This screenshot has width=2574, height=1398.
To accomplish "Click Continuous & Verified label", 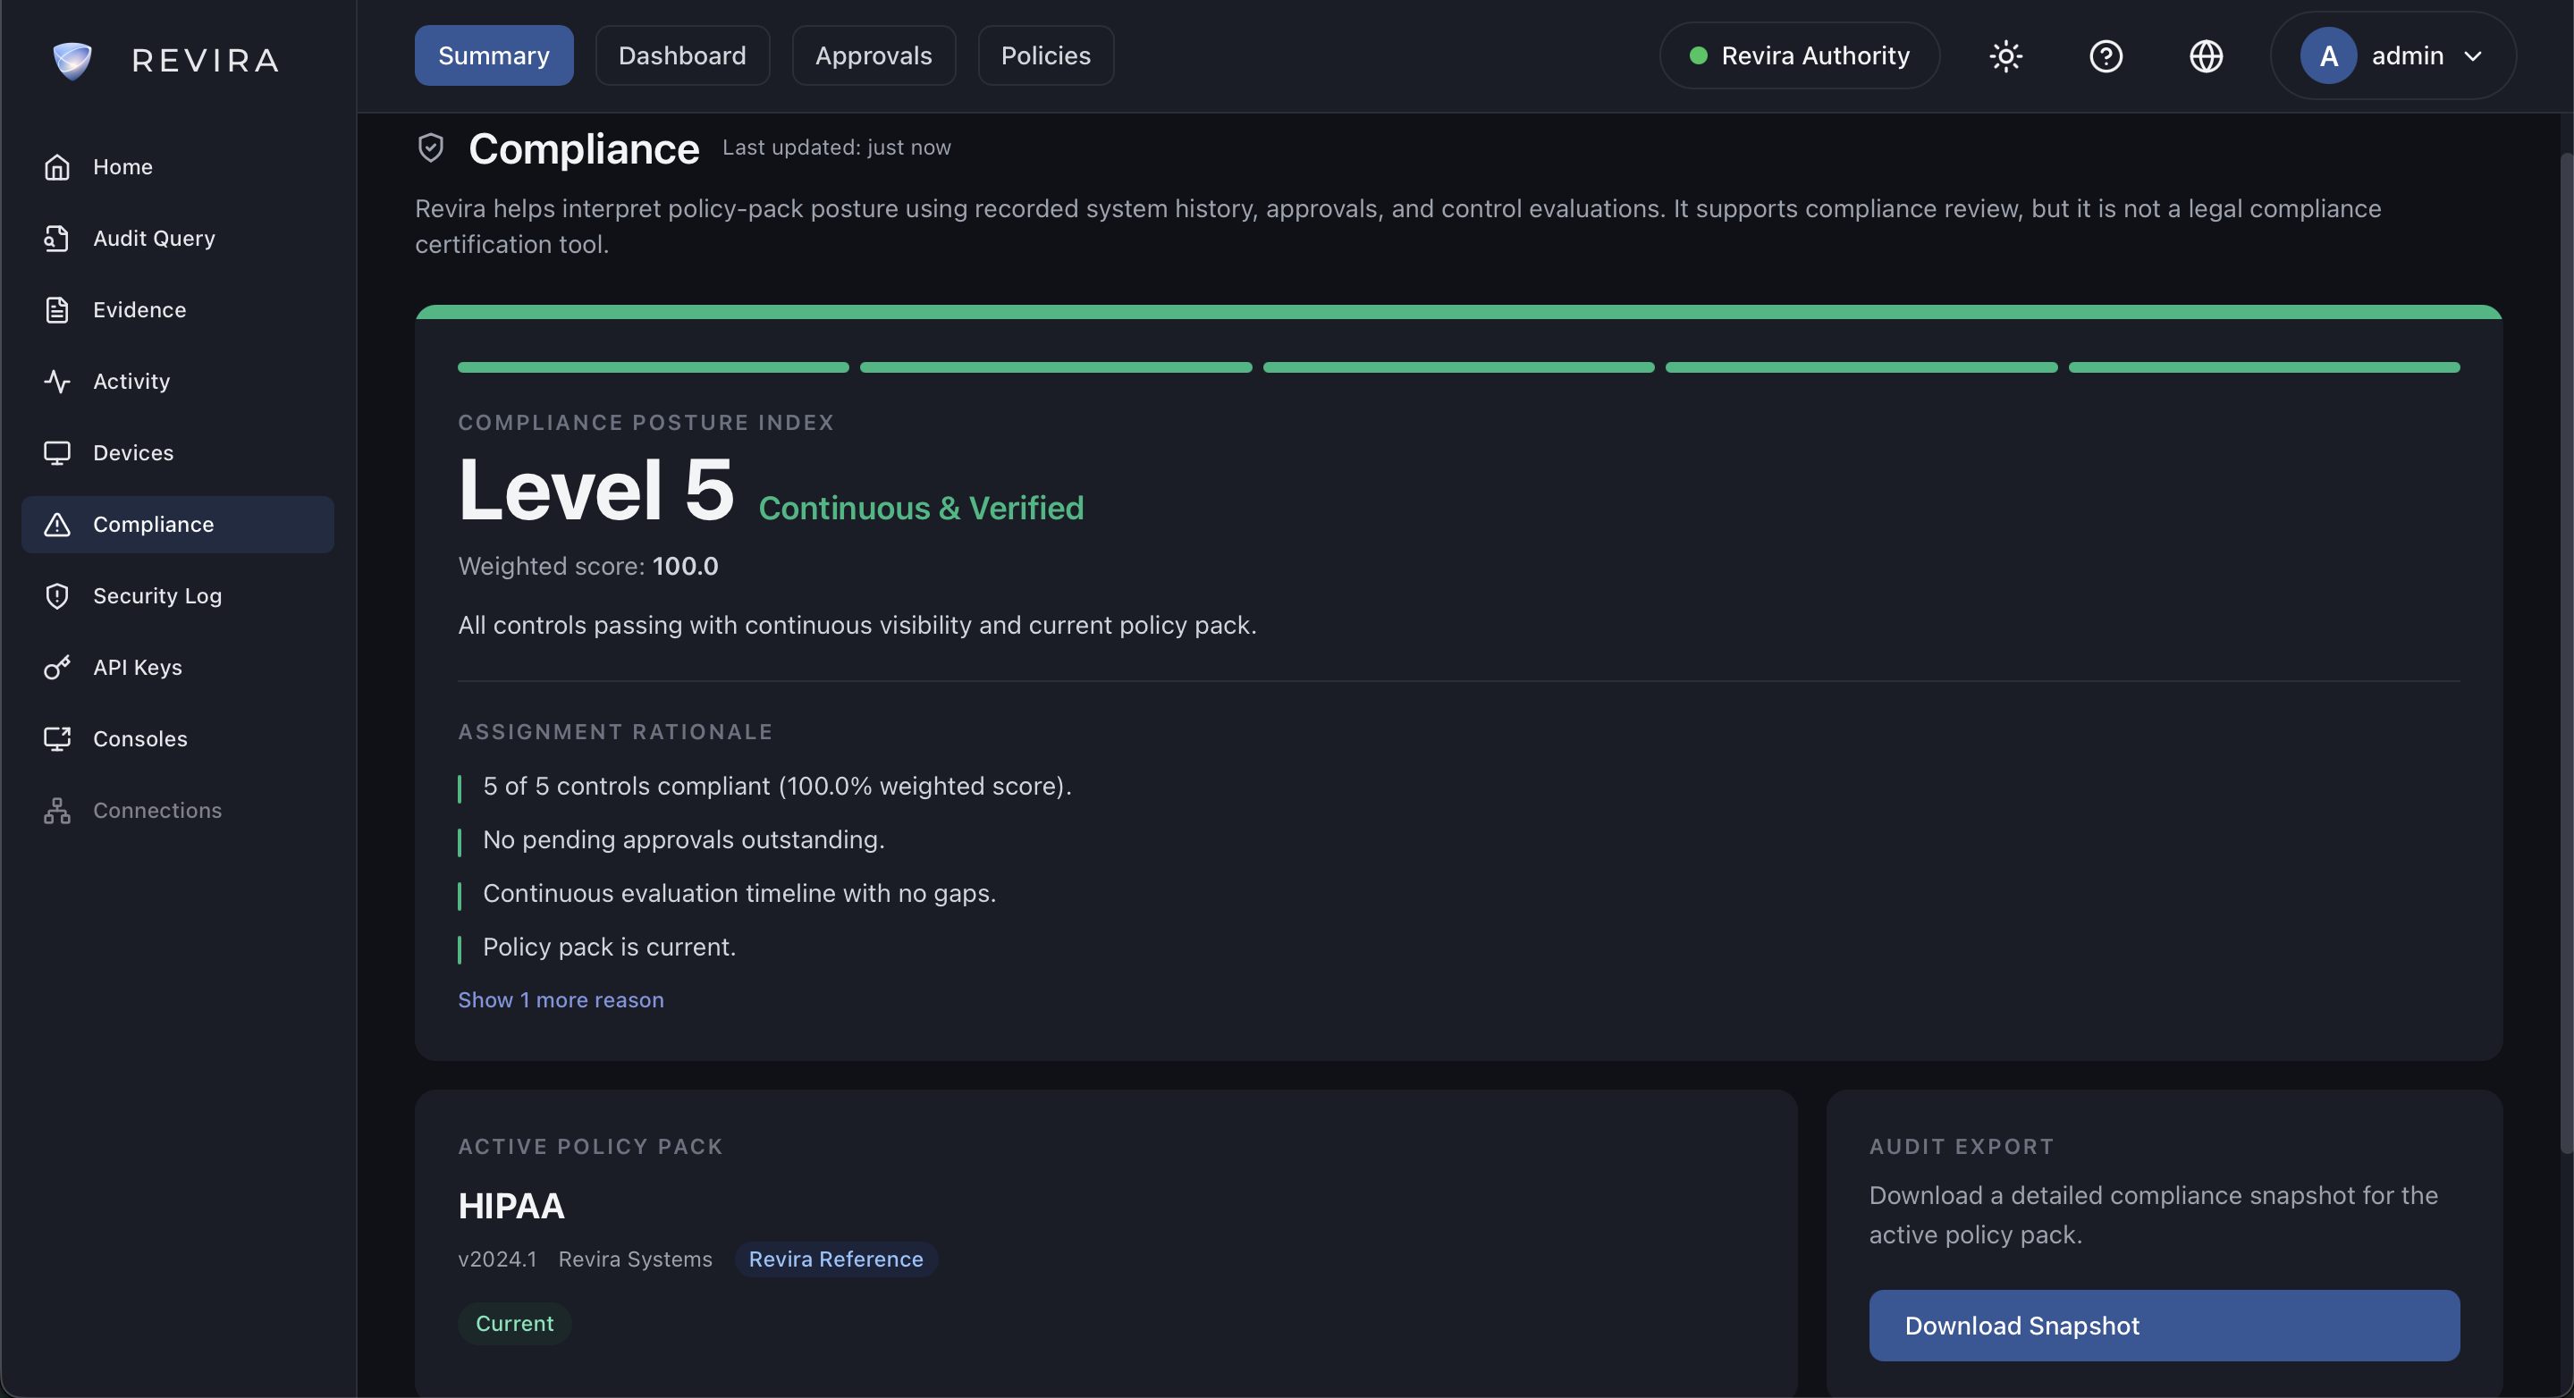I will pos(921,509).
